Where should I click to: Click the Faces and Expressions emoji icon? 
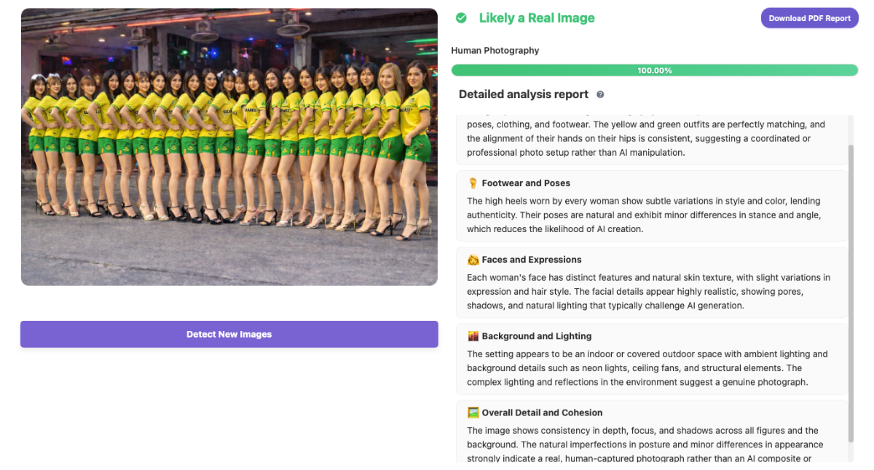pos(473,260)
